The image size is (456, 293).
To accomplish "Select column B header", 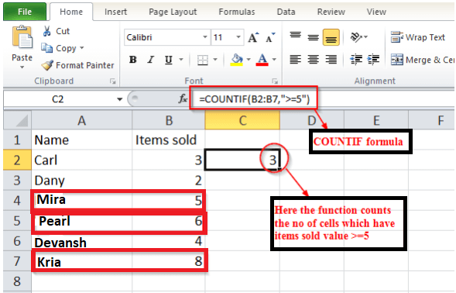I will (169, 120).
